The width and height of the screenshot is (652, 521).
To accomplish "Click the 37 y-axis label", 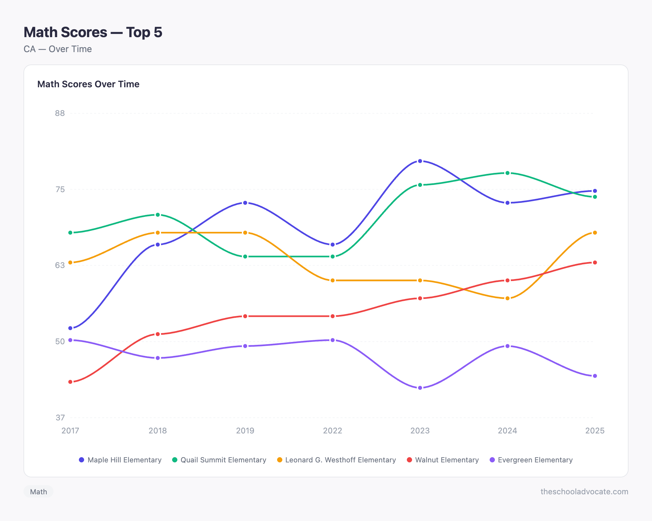I will point(60,417).
